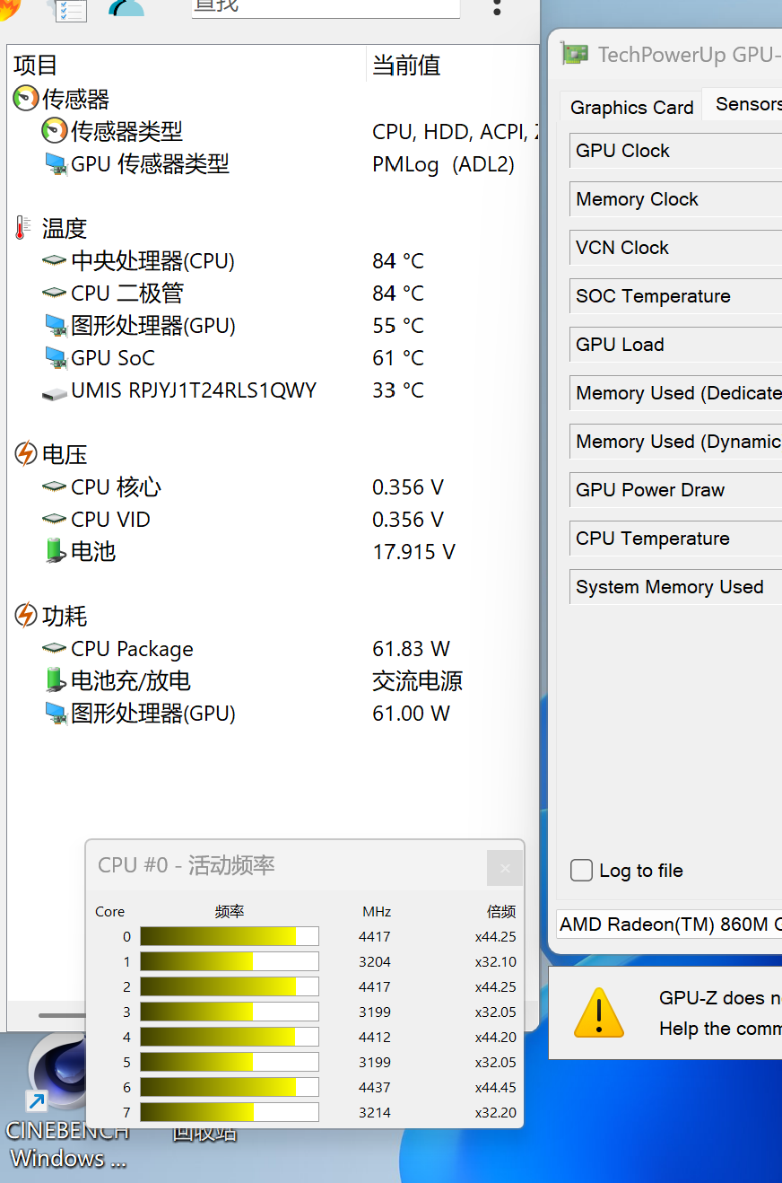Click the chip icon for CPU VID
782x1183 pixels.
coord(55,520)
